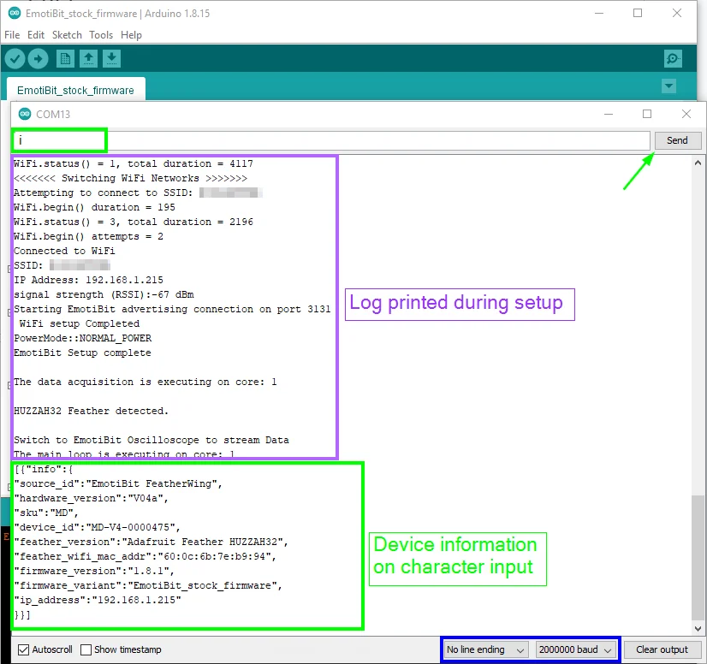
Task: Click the "firmware_version":"1.8.1" line
Action: click(x=94, y=571)
